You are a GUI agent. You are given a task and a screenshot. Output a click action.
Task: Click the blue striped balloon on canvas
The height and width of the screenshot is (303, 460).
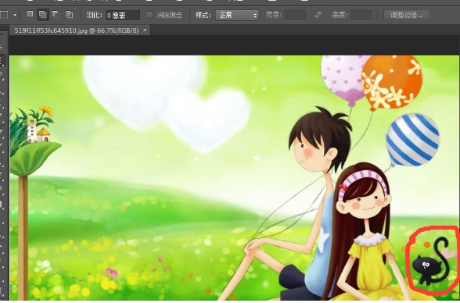[x=412, y=141]
